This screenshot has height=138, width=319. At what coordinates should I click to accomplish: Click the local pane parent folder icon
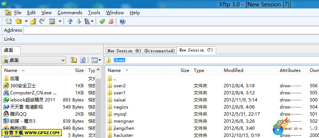click(74, 60)
